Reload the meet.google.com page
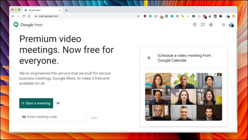This screenshot has height=140, width=248. point(24,16)
